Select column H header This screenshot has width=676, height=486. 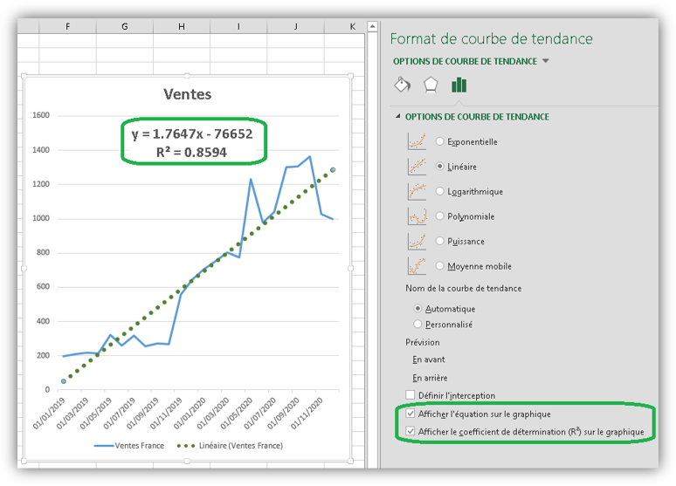[x=182, y=27]
